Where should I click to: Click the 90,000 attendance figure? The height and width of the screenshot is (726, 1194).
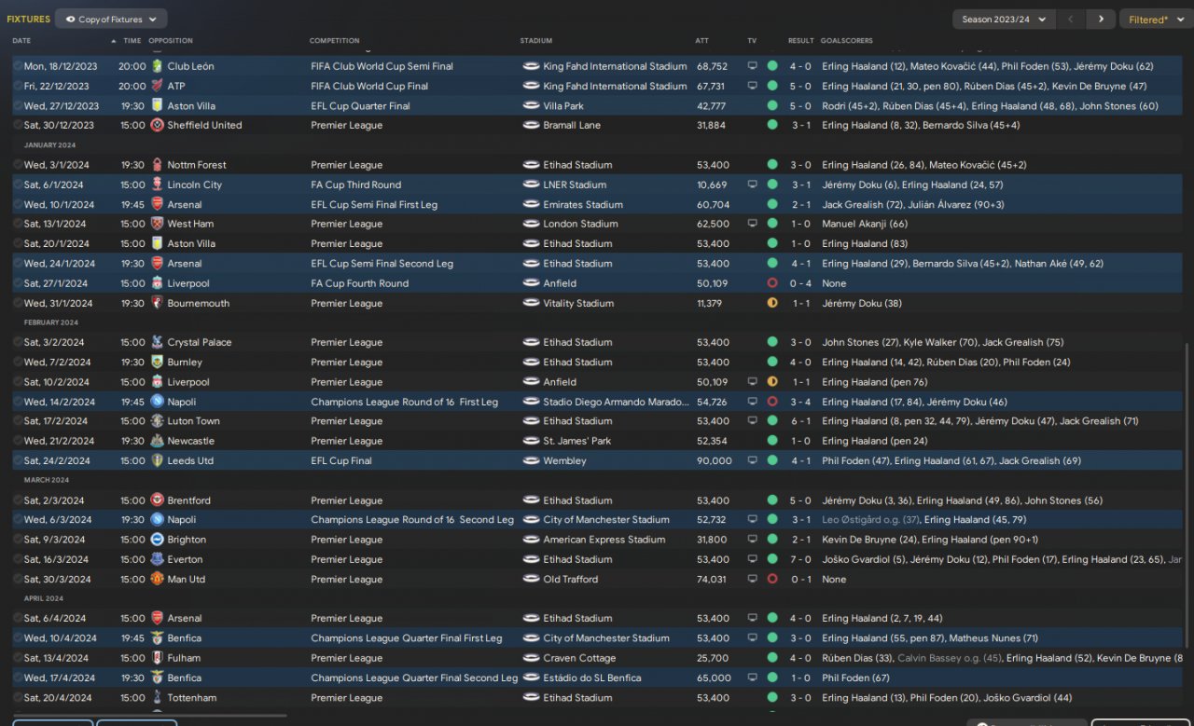[x=714, y=460]
